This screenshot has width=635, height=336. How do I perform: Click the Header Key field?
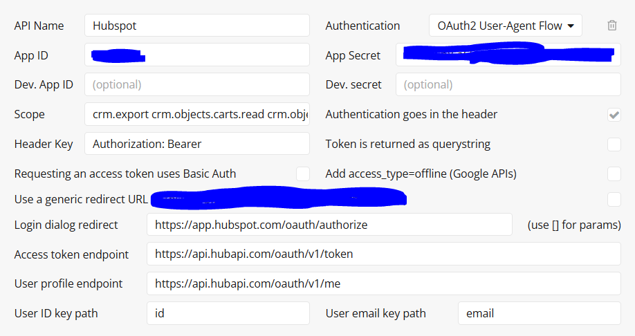click(197, 144)
